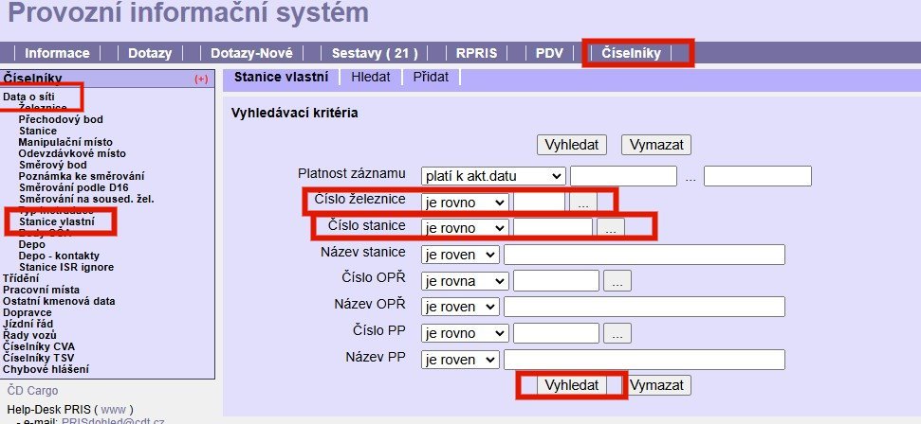Open the lookup button beside Číslo OPŘ

point(617,280)
